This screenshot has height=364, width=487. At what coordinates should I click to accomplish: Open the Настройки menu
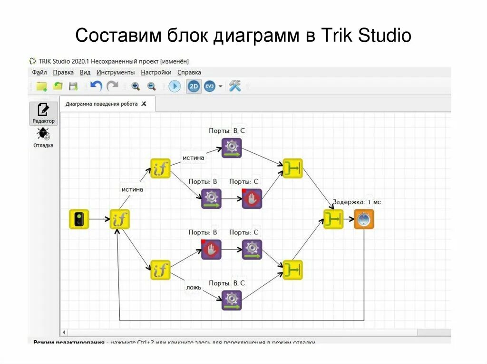tap(156, 72)
